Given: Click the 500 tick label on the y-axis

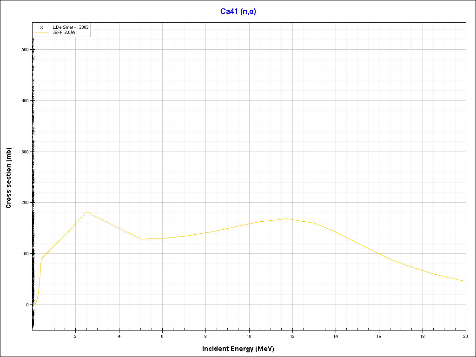Looking at the screenshot, I should point(25,50).
